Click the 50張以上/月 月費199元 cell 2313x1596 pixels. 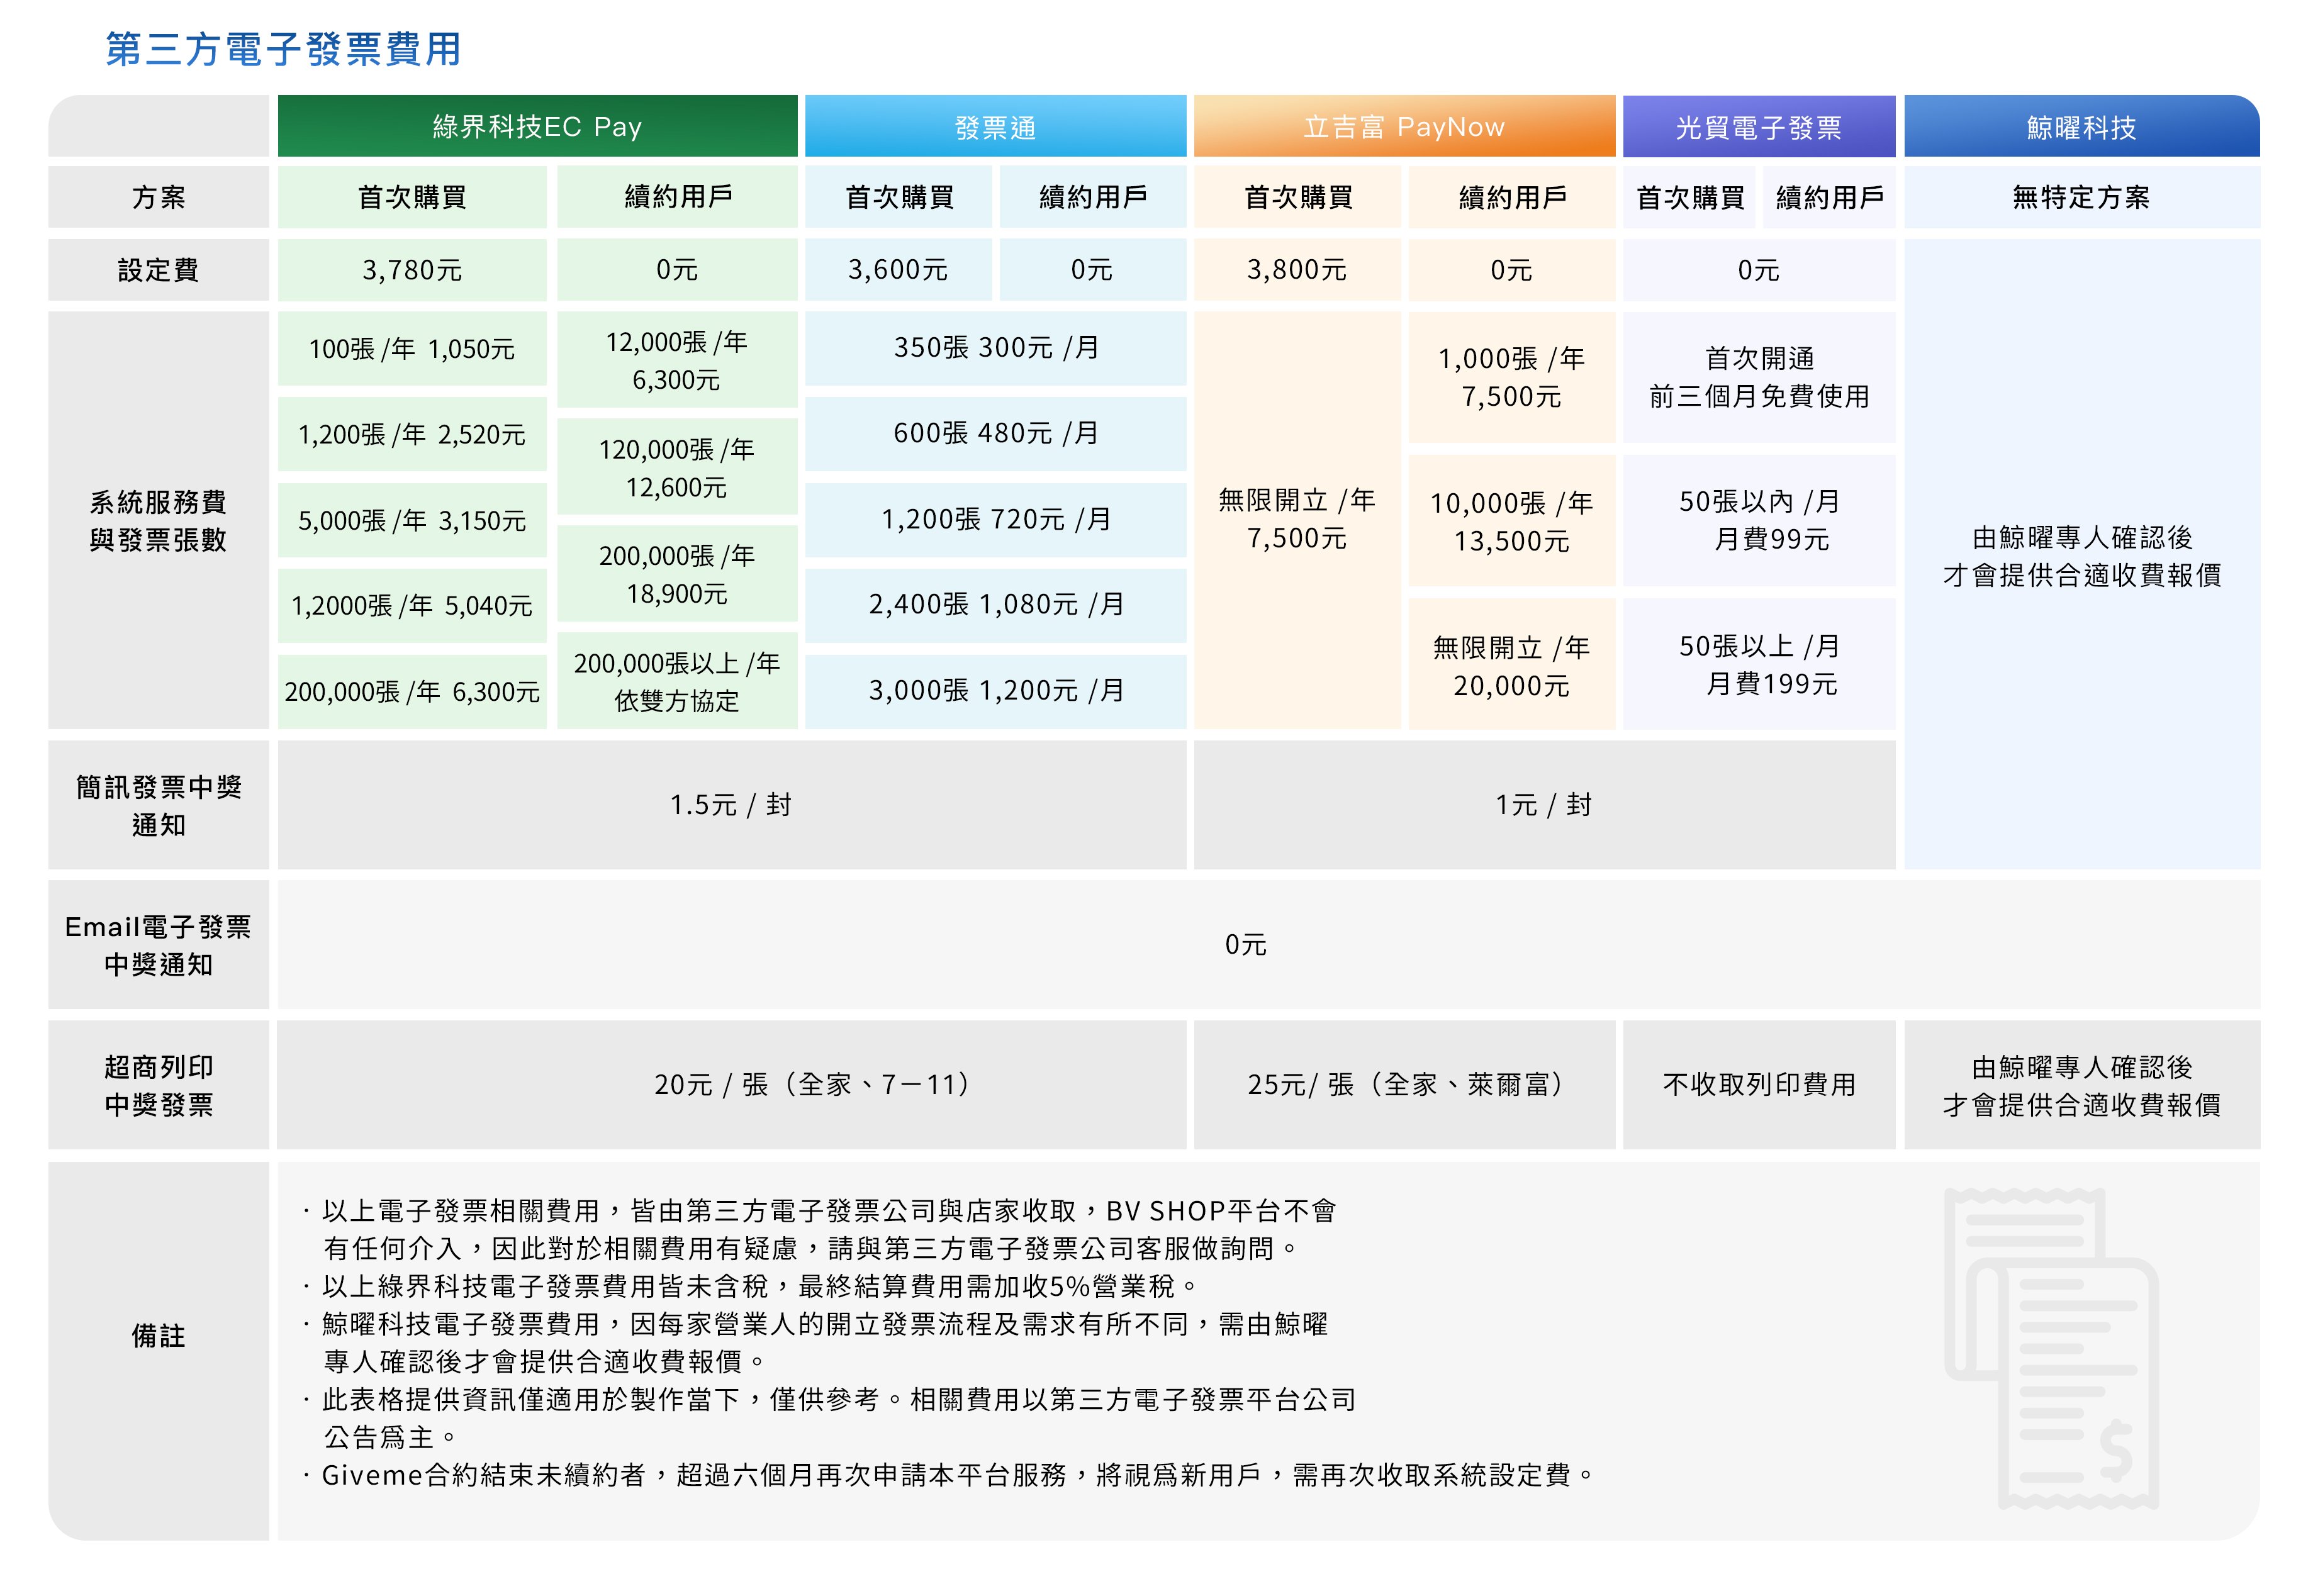1758,665
